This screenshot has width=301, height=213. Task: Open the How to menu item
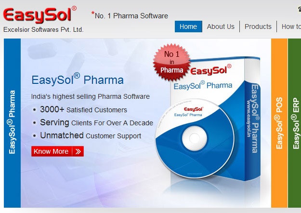pyautogui.click(x=291, y=27)
